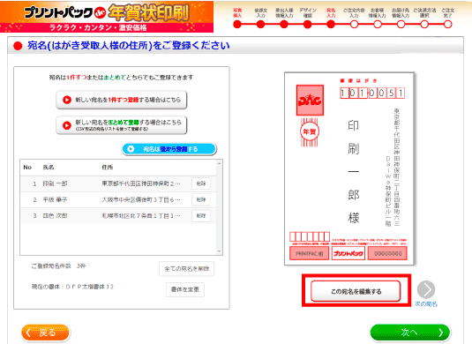
Task: Click the address list scrollbar up arrow
Action: tap(219, 163)
